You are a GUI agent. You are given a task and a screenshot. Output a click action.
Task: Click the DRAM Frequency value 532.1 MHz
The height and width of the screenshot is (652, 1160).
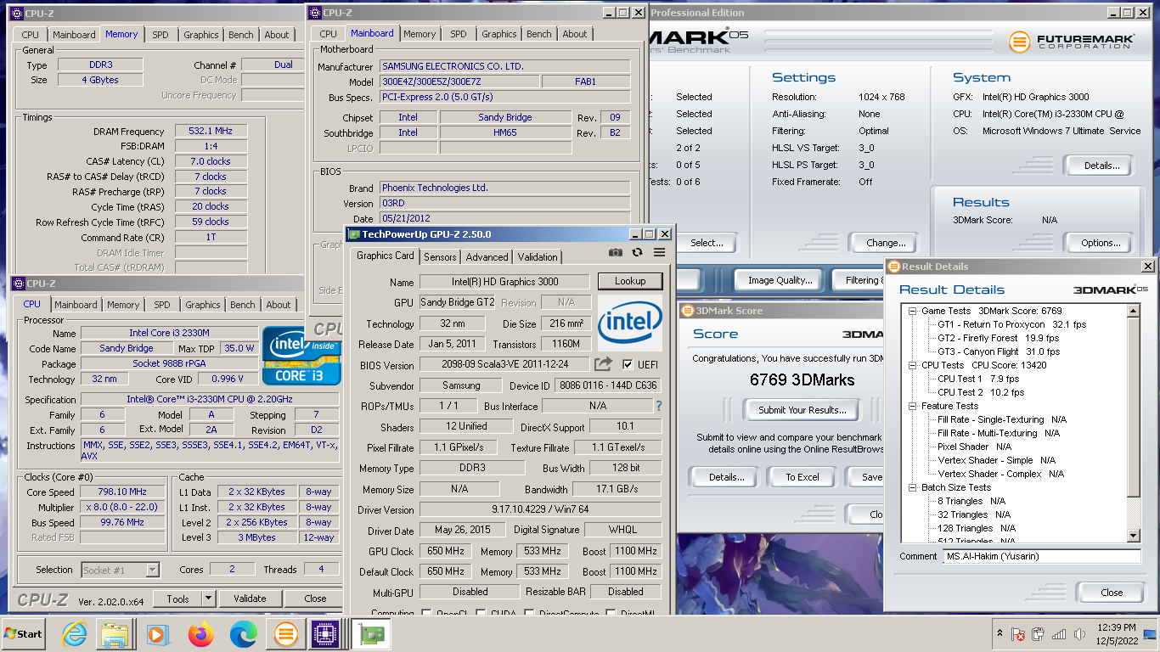click(211, 131)
